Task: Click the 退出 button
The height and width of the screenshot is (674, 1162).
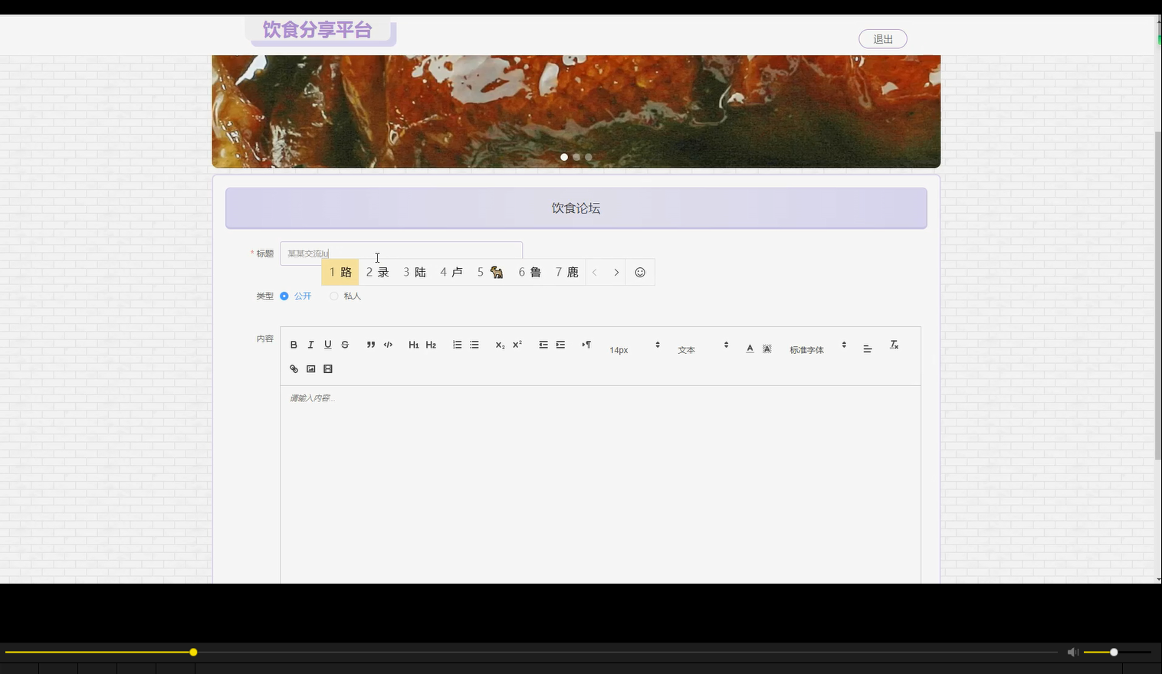Action: coord(882,38)
